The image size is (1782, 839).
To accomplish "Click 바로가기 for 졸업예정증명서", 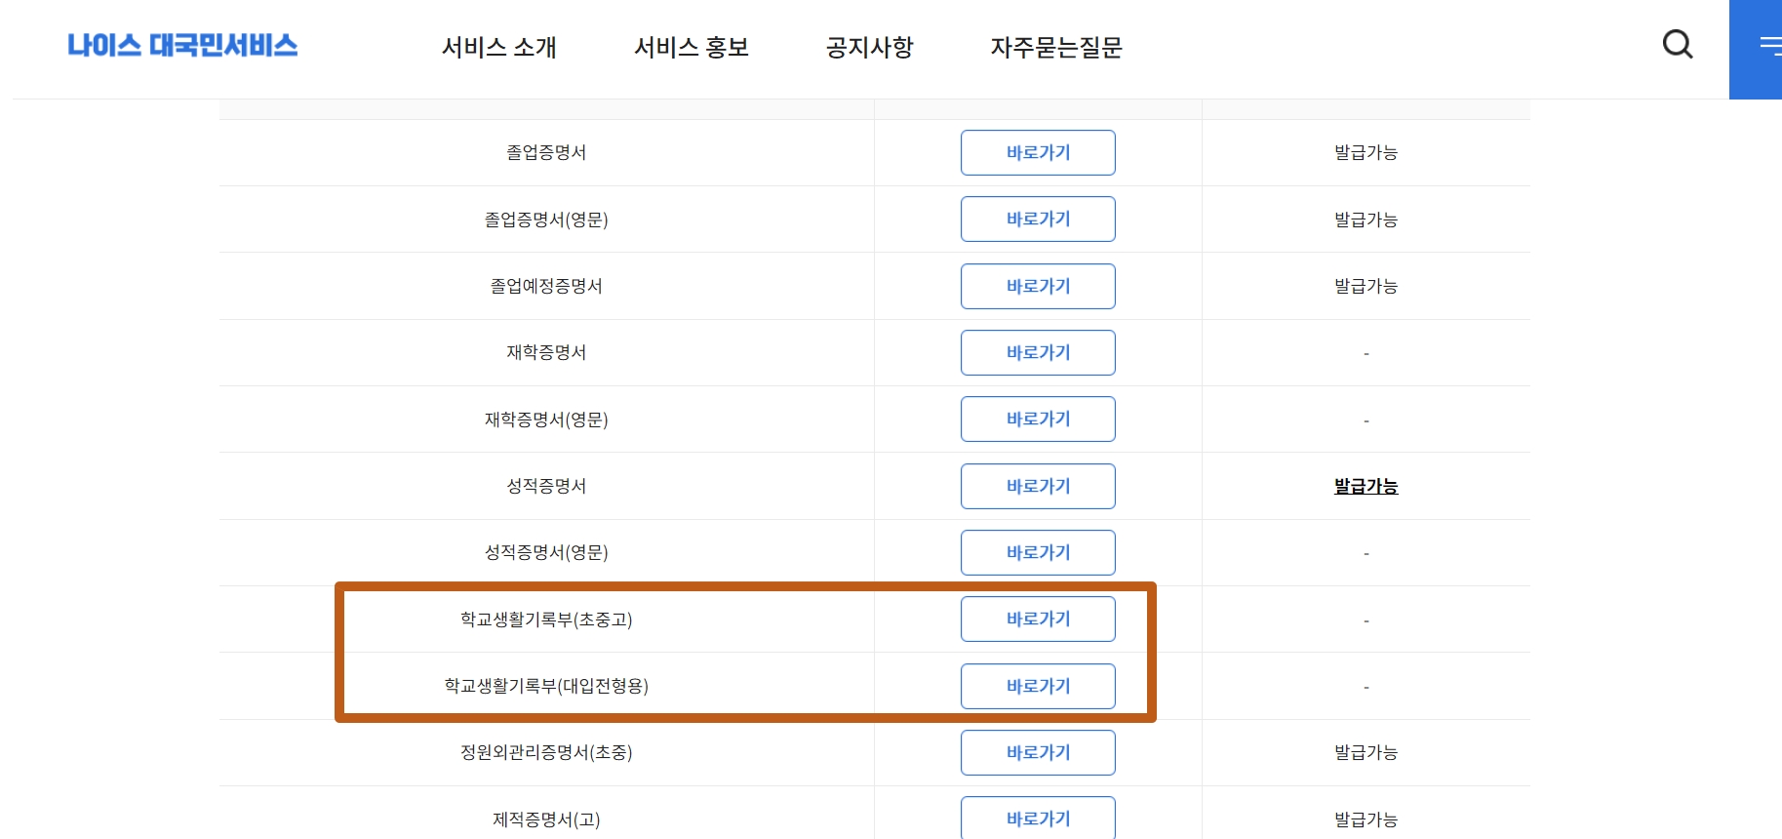I will pos(1037,286).
